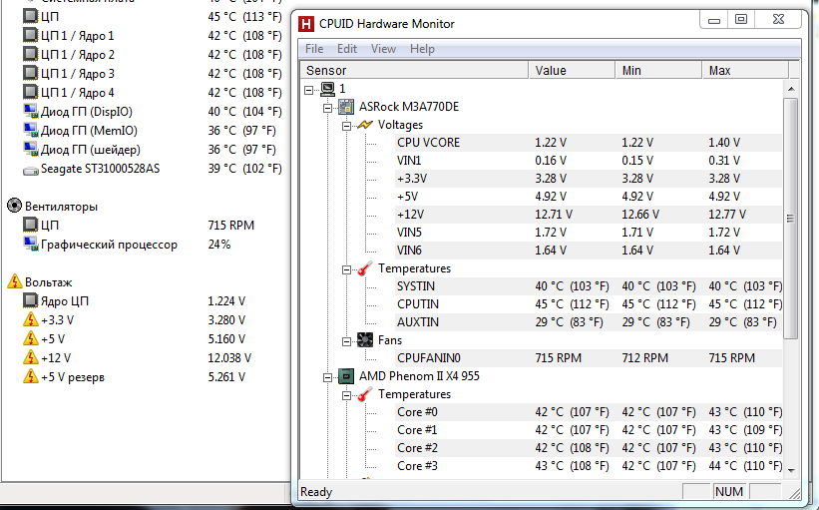Click chip icon beside ЦП 1 / Ядро 4
Viewport: 819px width, 510px height.
31,92
